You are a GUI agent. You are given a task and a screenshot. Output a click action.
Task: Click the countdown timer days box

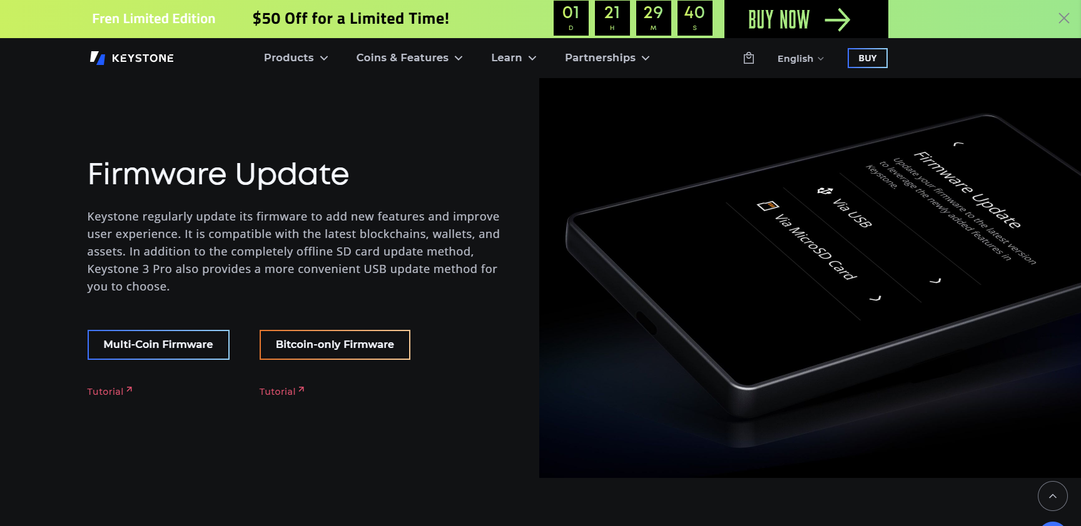point(571,18)
